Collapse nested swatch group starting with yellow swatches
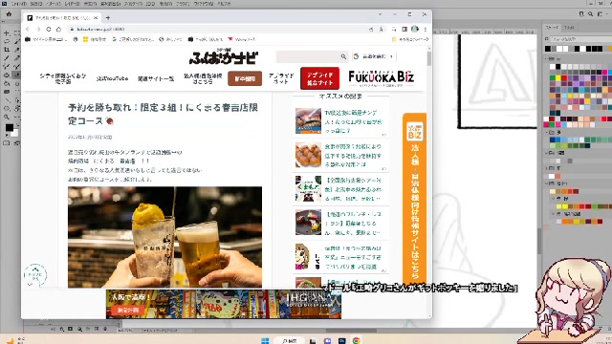The height and width of the screenshot is (344, 612). (x=553, y=199)
